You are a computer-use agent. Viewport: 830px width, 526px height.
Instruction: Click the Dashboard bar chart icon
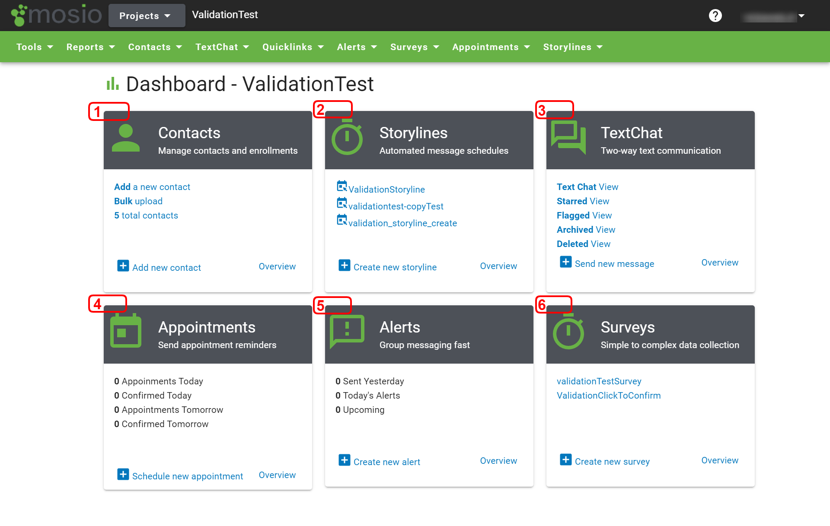pos(113,83)
